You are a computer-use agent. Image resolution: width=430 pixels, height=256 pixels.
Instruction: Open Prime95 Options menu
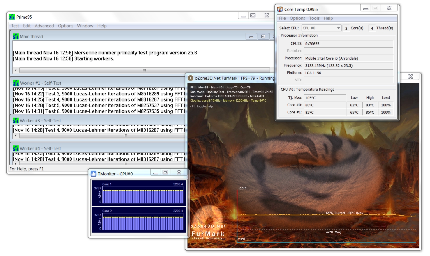coord(66,26)
